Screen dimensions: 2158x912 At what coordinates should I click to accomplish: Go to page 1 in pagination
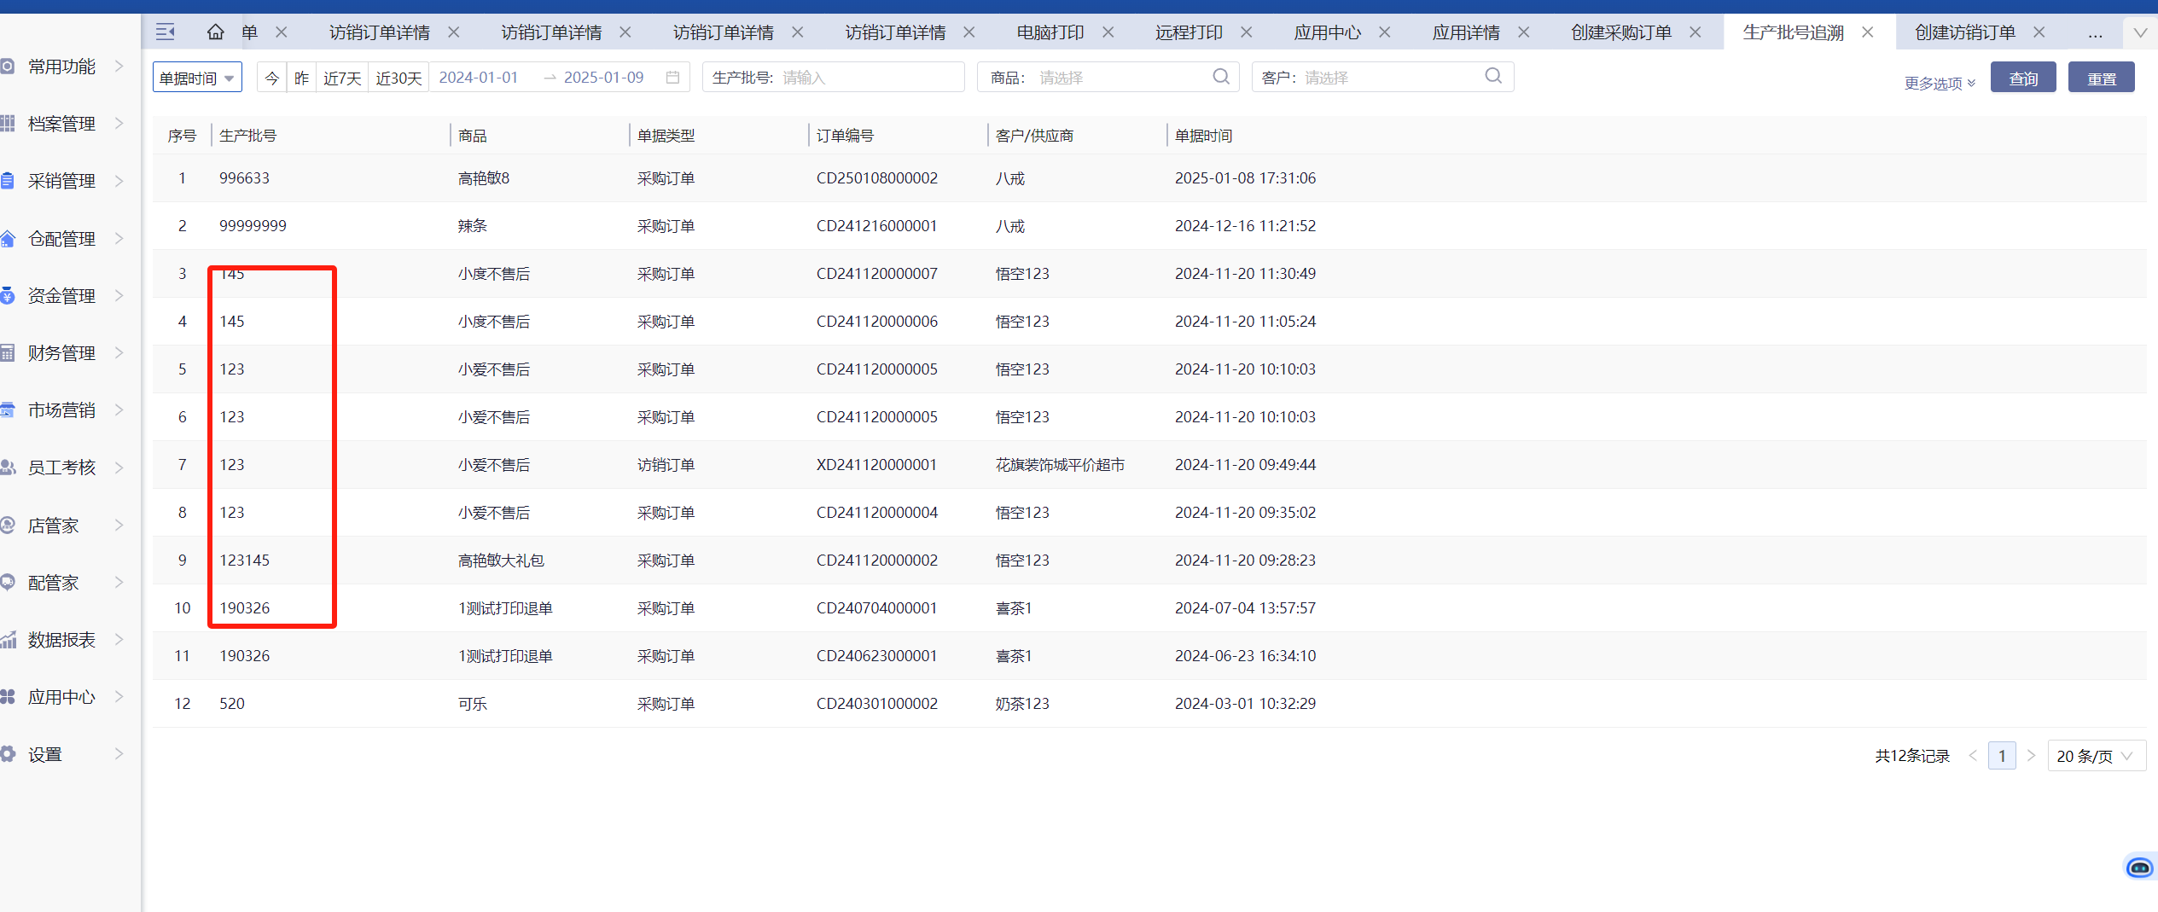point(2002,756)
